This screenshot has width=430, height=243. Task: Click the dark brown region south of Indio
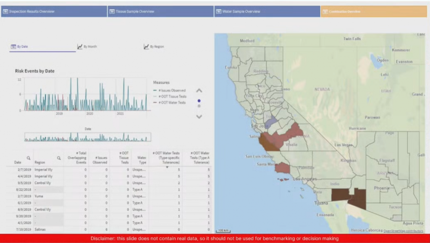tap(341, 195)
